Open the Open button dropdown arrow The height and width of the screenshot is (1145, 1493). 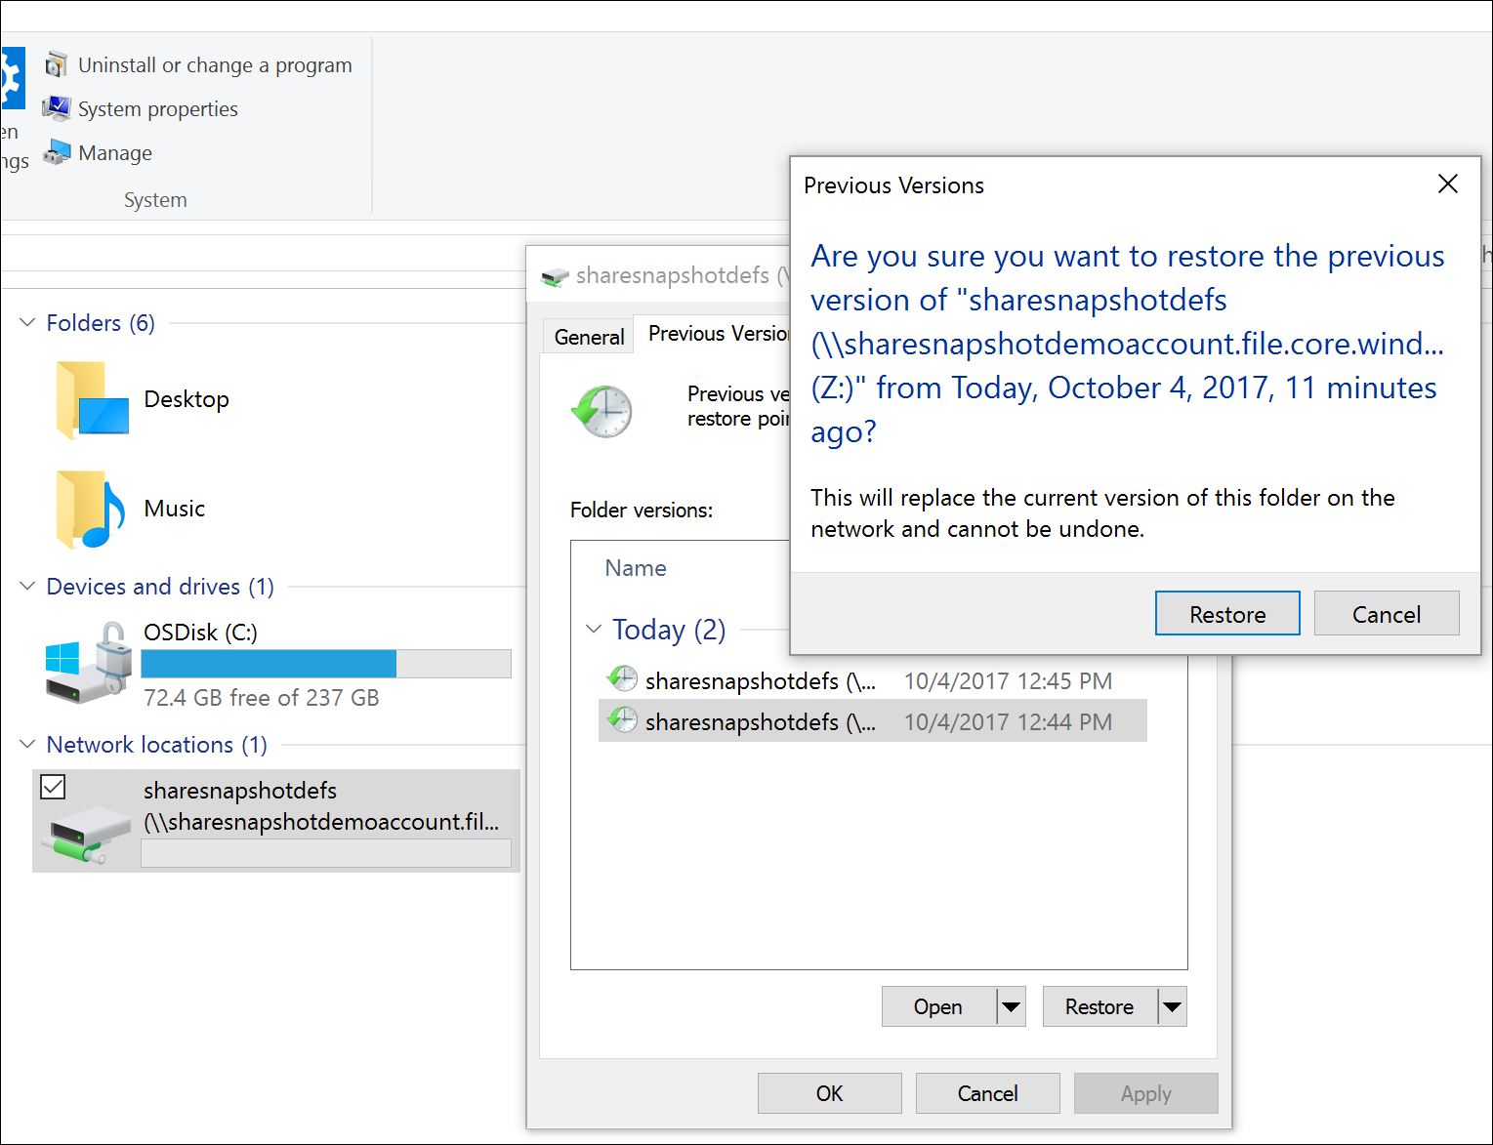pos(1013,1006)
